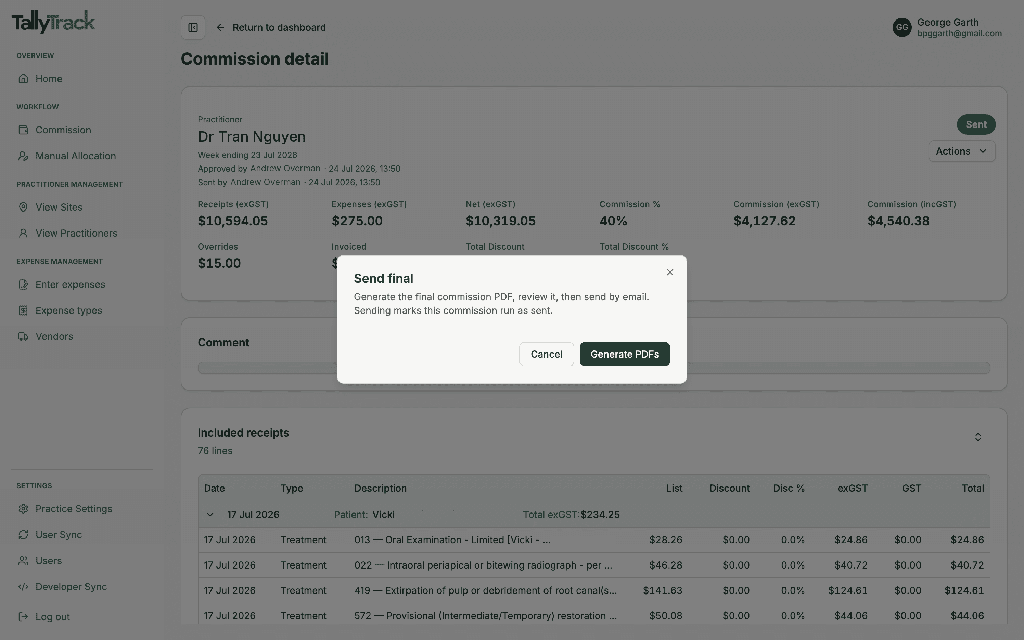
Task: Open View Sites page
Action: (59, 208)
